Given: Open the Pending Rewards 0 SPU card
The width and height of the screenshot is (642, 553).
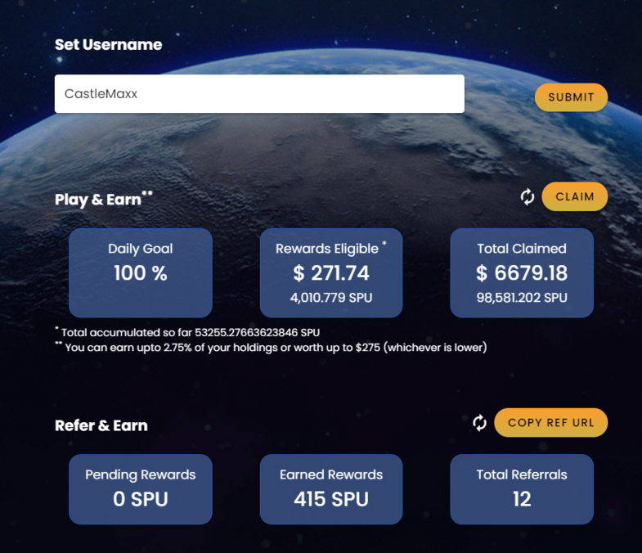Looking at the screenshot, I should pyautogui.click(x=141, y=489).
